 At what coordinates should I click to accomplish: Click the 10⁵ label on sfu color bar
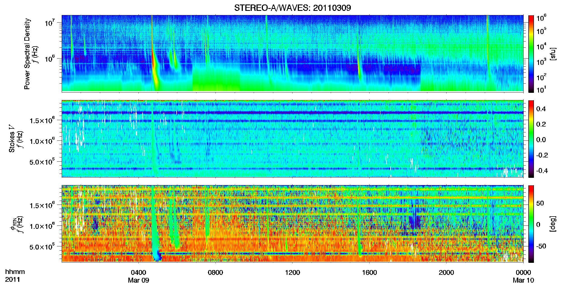(x=541, y=31)
